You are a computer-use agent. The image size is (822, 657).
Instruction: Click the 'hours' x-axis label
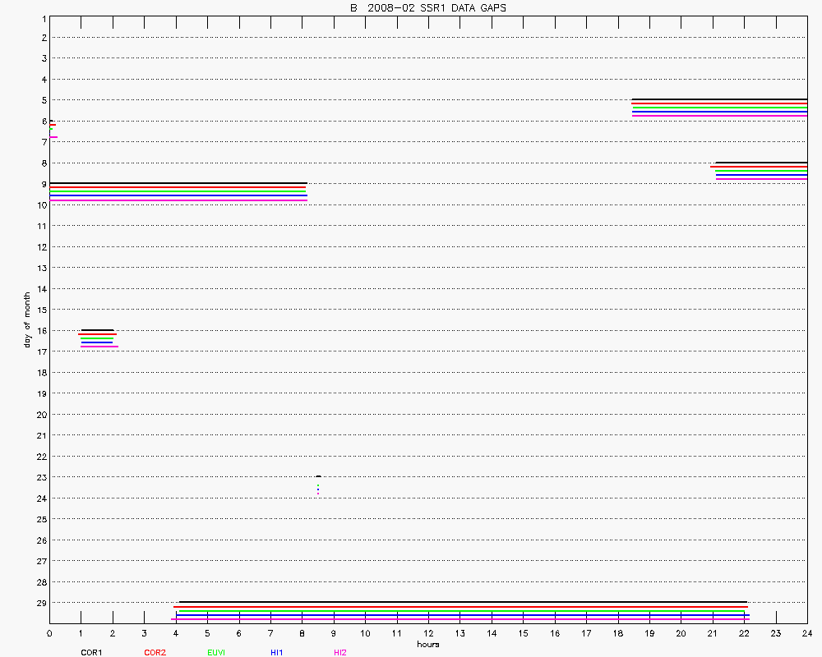[427, 644]
